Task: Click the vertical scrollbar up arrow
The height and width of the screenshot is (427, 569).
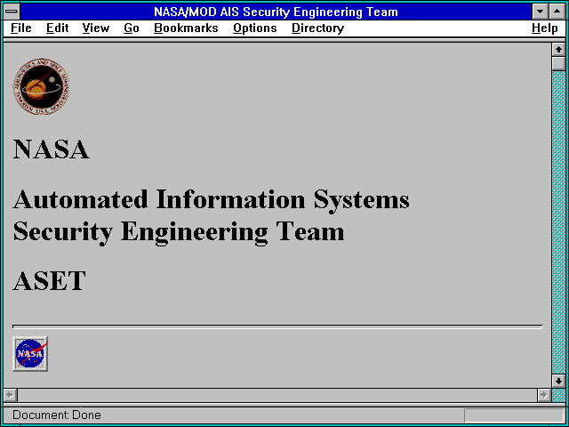Action: [x=558, y=50]
